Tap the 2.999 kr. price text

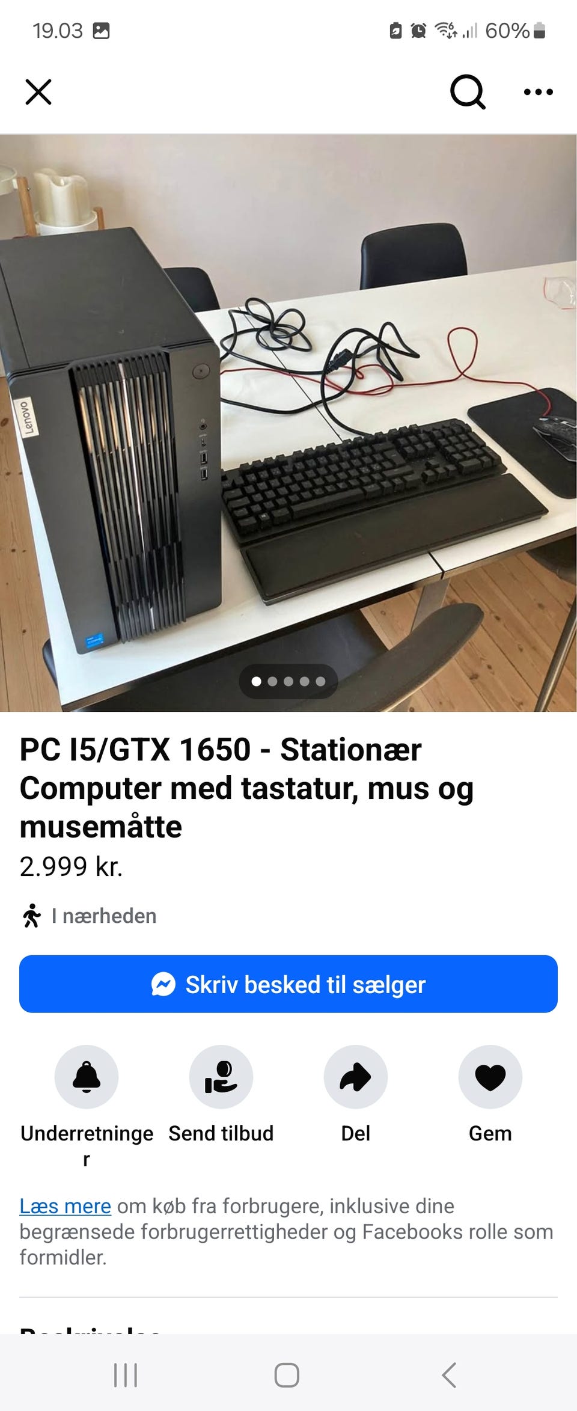click(x=71, y=866)
